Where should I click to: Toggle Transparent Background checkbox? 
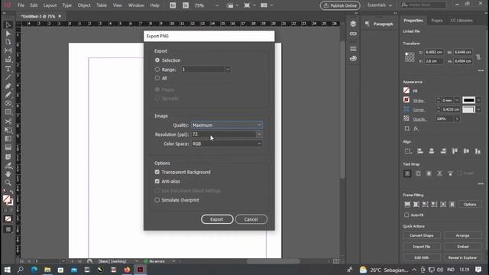coord(157,172)
